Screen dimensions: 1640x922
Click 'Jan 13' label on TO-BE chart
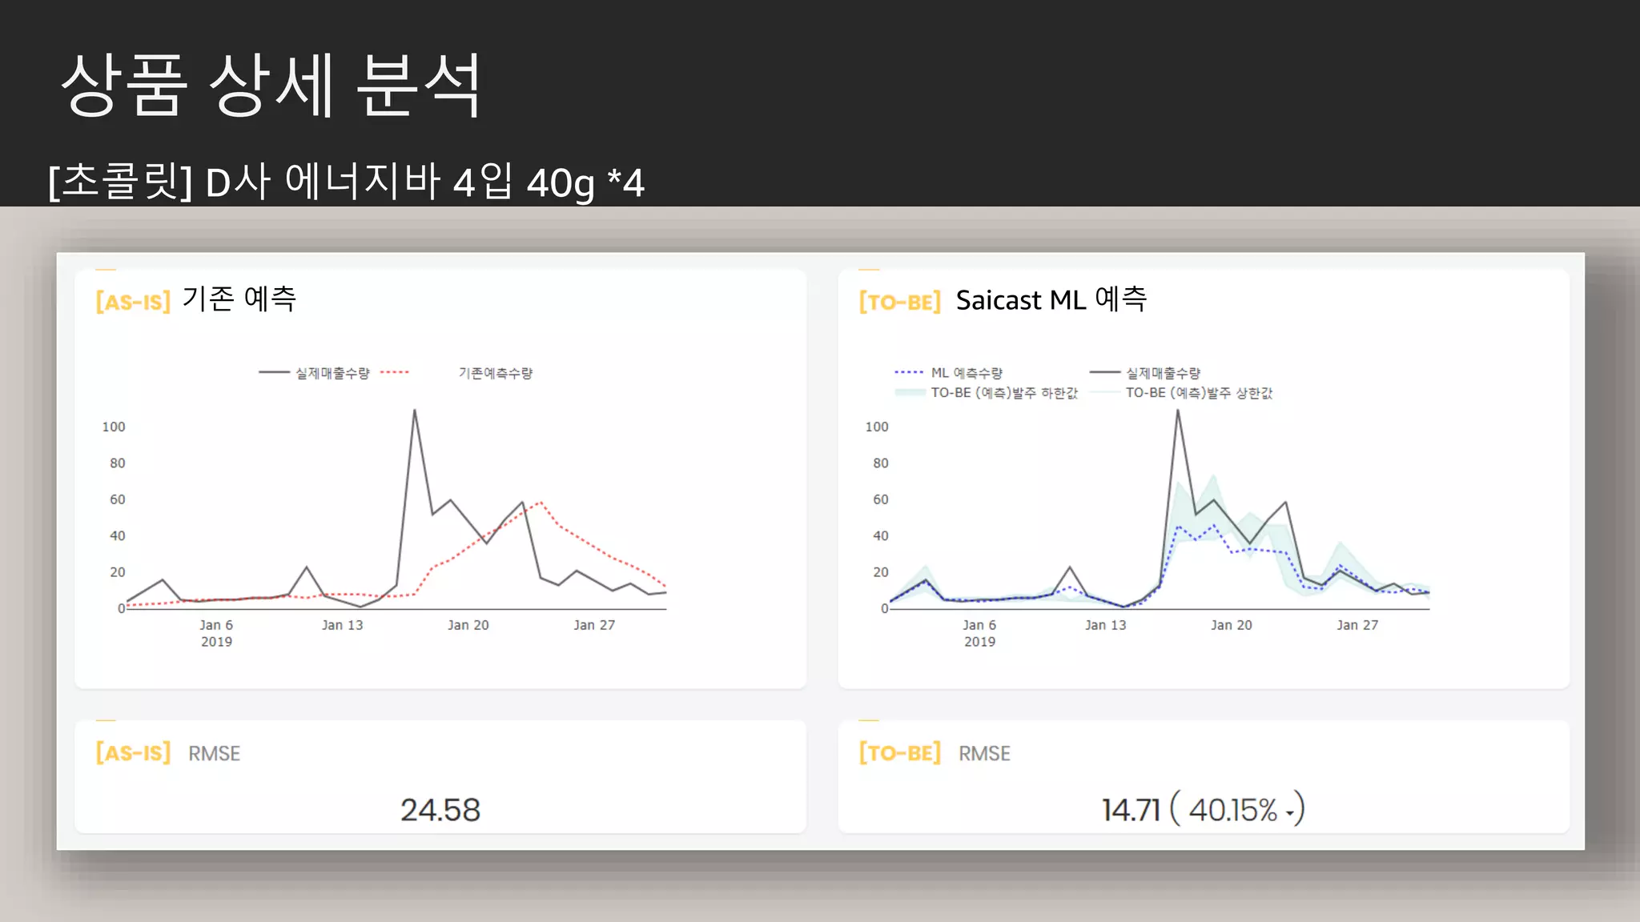1105,625
